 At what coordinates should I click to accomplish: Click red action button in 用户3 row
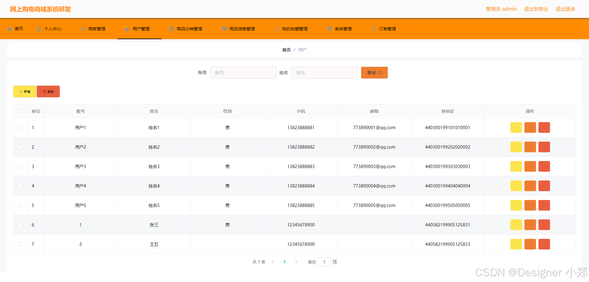pos(544,167)
